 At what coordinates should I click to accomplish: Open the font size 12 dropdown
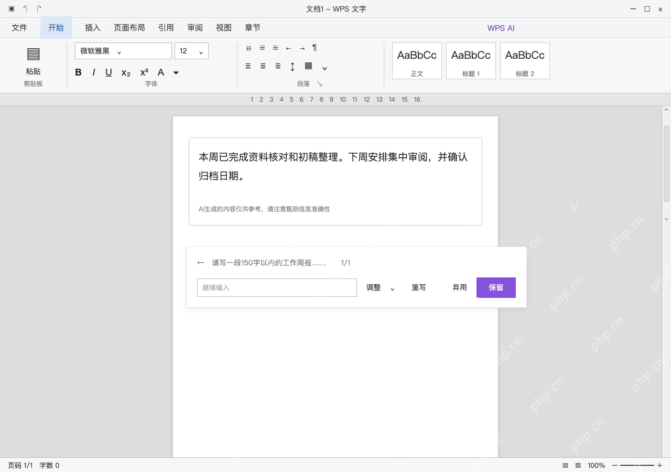[191, 51]
